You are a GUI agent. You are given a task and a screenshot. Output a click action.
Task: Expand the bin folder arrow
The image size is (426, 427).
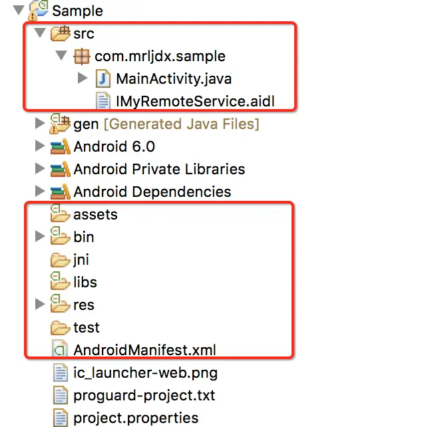[40, 236]
